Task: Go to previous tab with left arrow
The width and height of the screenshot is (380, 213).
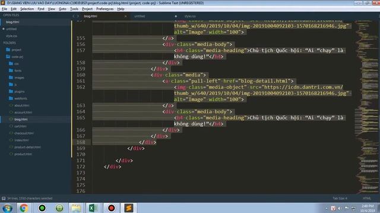Action: (x=74, y=16)
